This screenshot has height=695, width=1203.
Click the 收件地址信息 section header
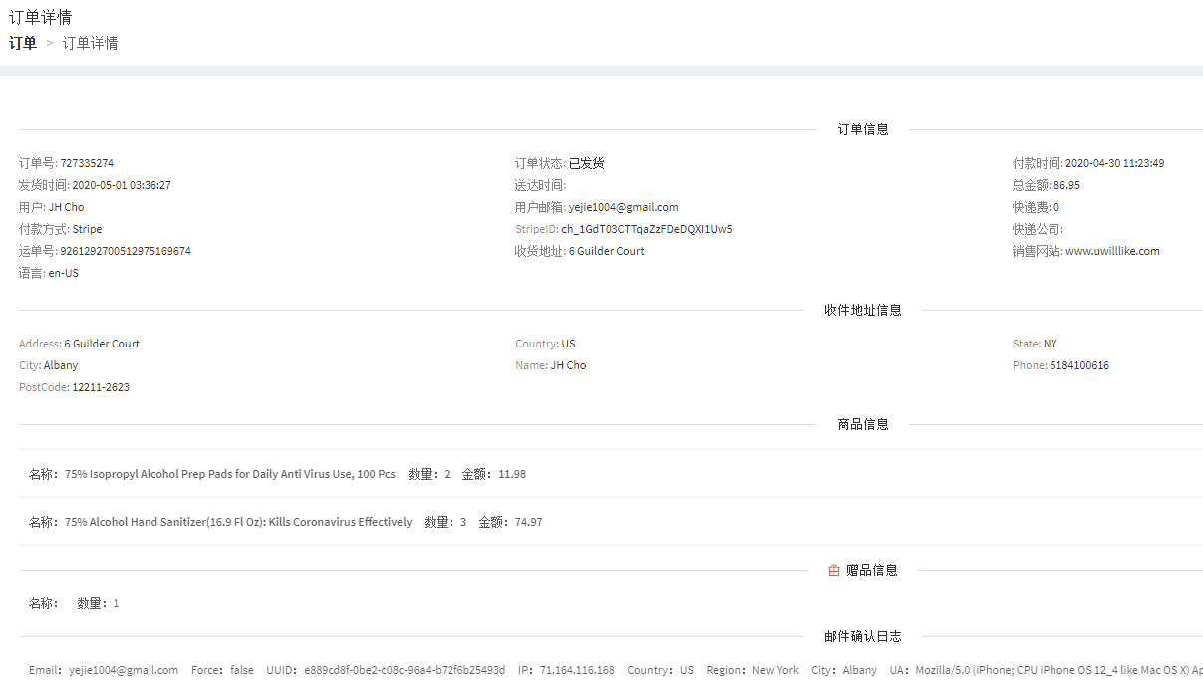[x=863, y=310]
